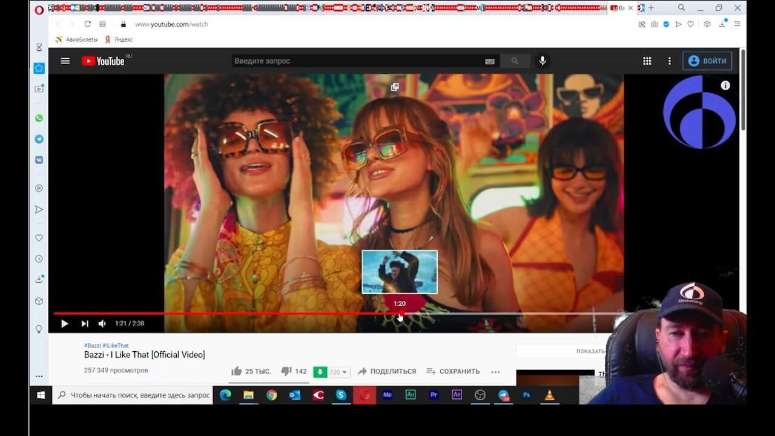Viewport: 775px width, 436px height.
Task: Click the progress bar scrubber handle
Action: click(x=400, y=314)
